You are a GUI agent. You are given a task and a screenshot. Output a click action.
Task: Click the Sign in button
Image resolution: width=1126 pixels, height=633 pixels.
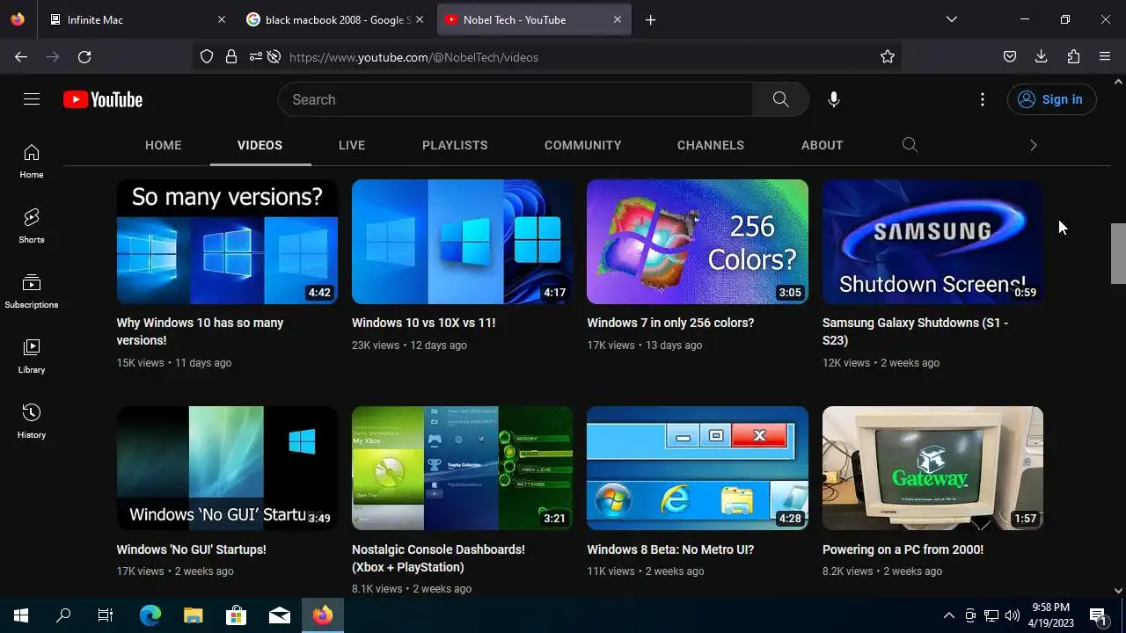pyautogui.click(x=1051, y=99)
